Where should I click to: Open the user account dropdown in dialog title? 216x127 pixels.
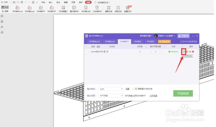[165, 36]
